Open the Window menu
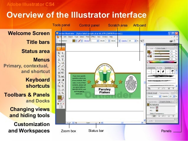The image size is (188, 141). (x=105, y=37)
